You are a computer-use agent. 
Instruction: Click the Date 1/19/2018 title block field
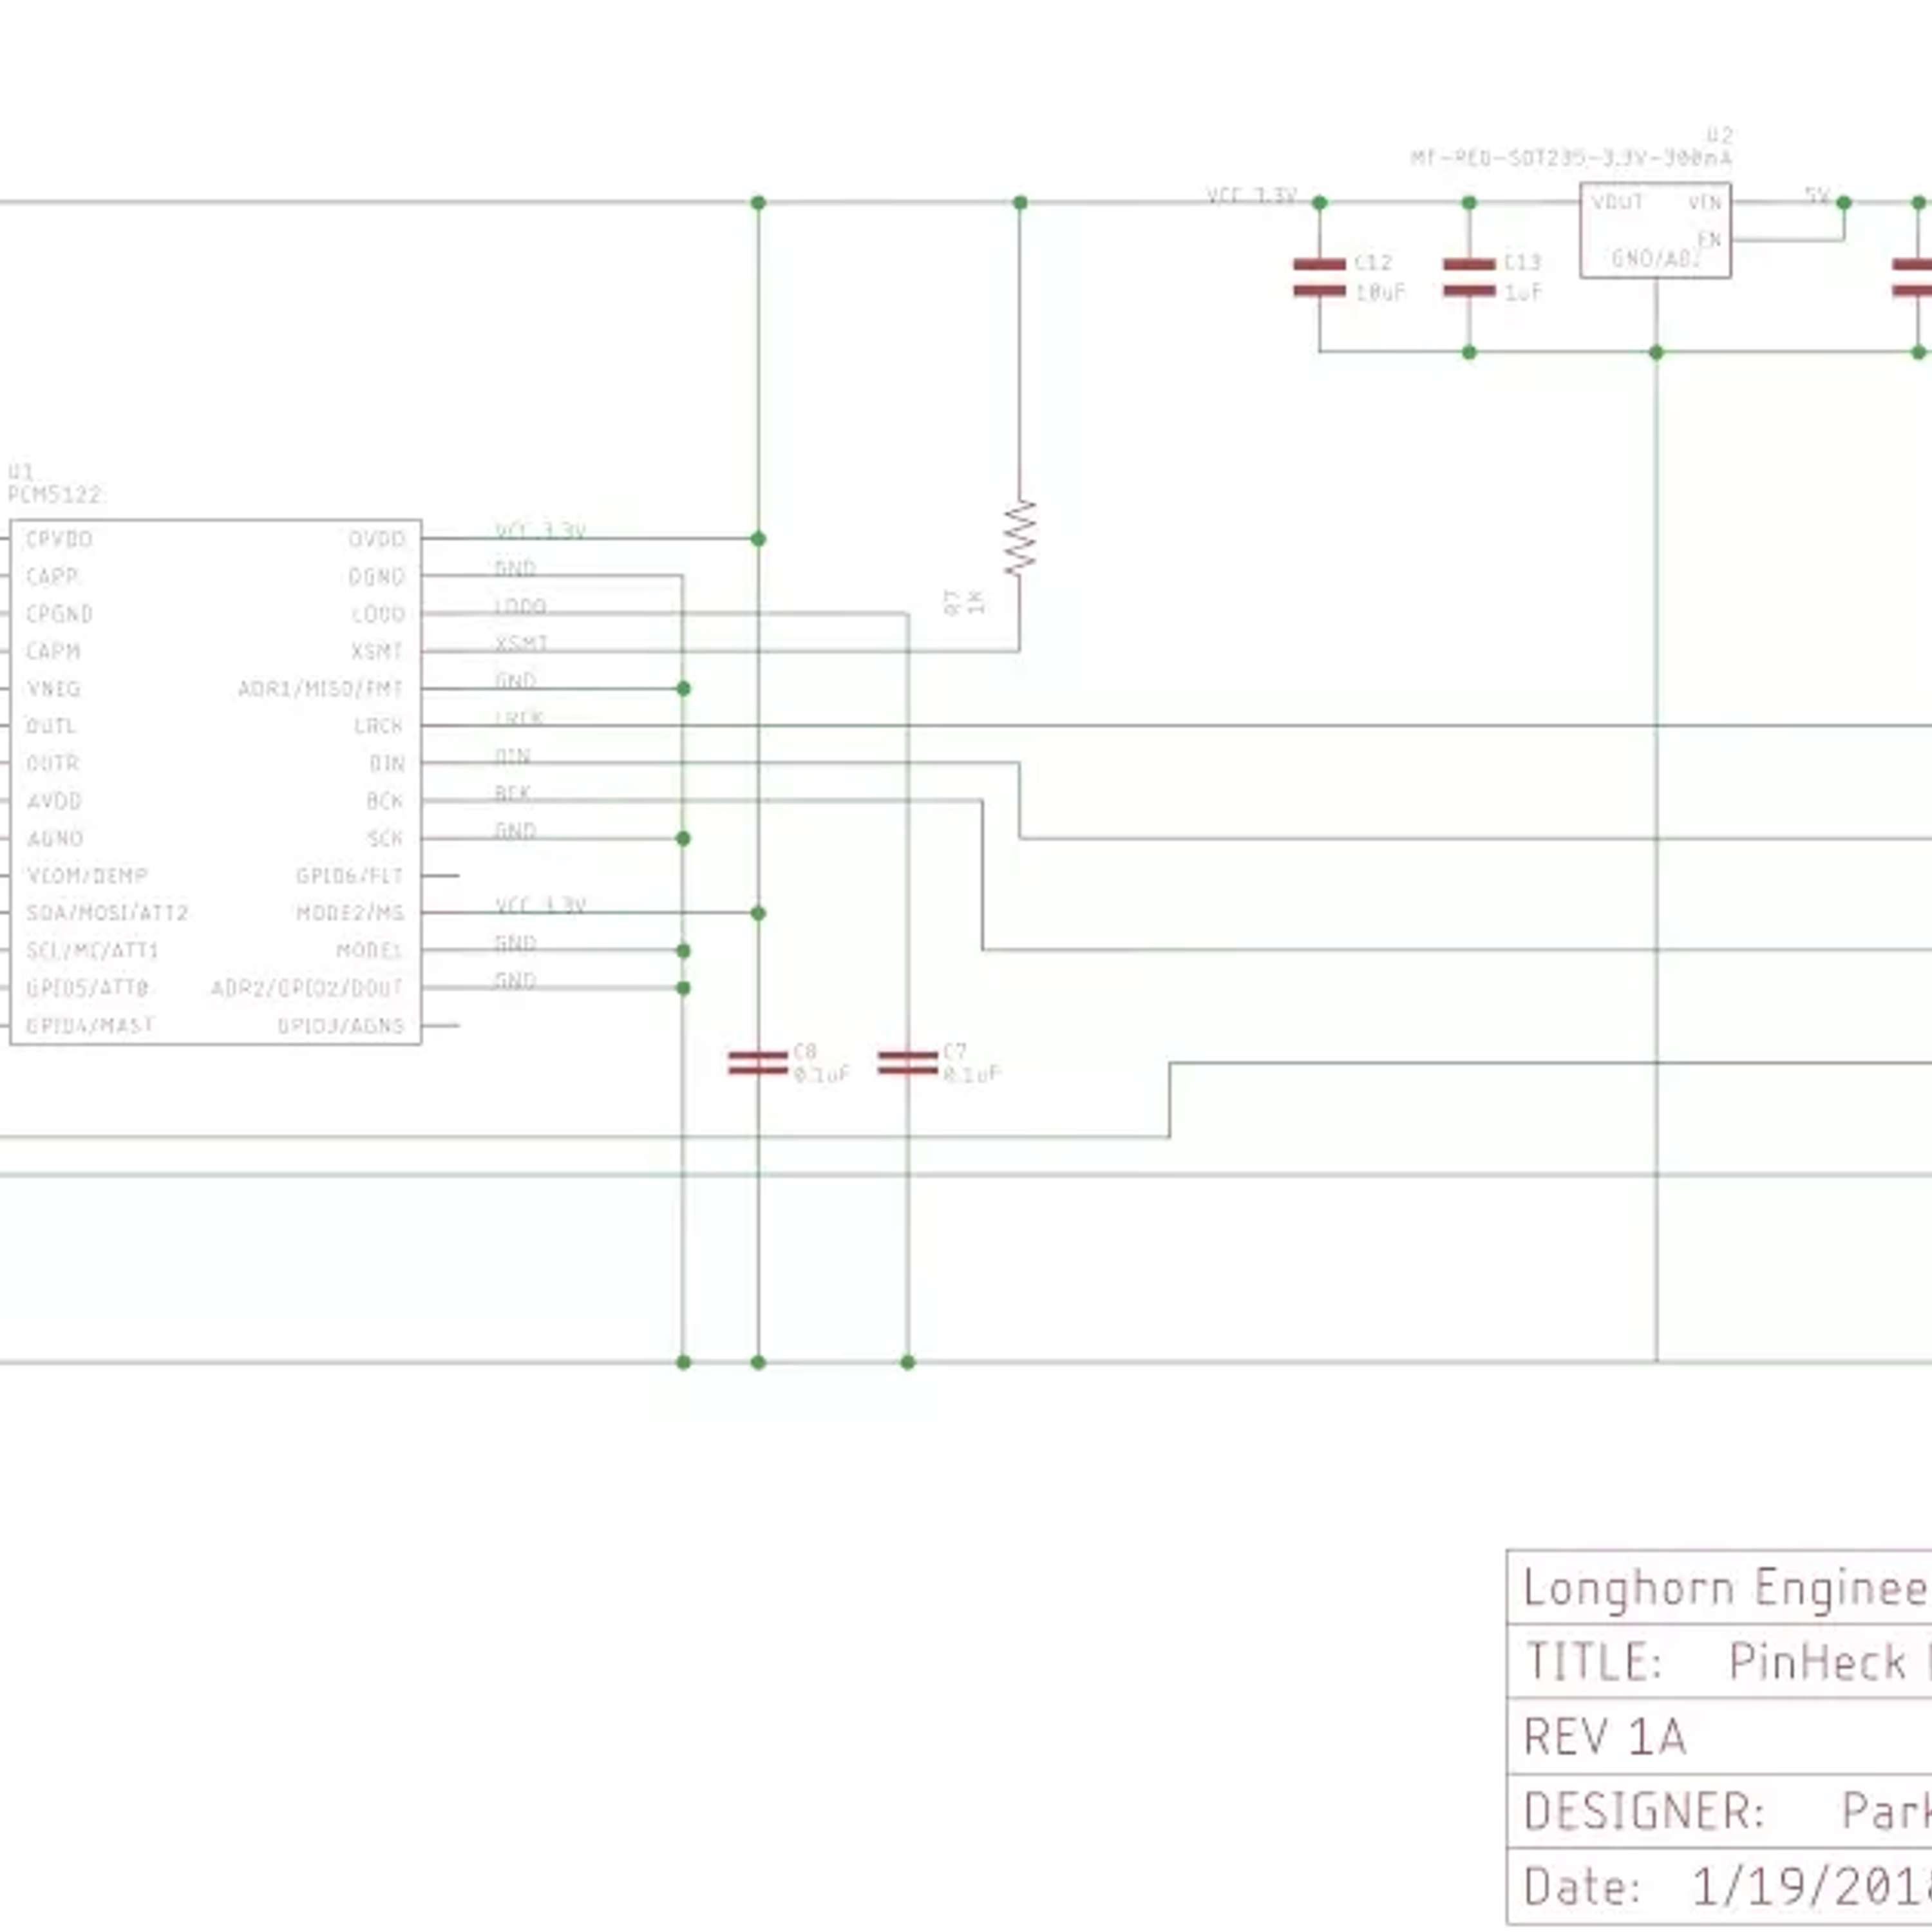(1720, 1886)
